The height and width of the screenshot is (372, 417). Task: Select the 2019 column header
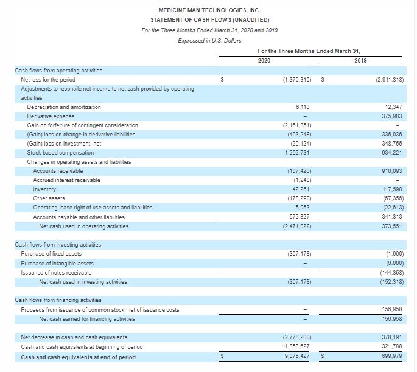(x=360, y=61)
